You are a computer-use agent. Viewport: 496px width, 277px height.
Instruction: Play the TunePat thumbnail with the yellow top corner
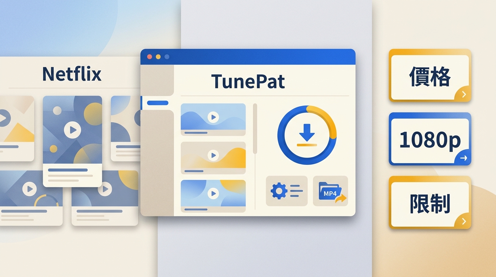click(213, 194)
